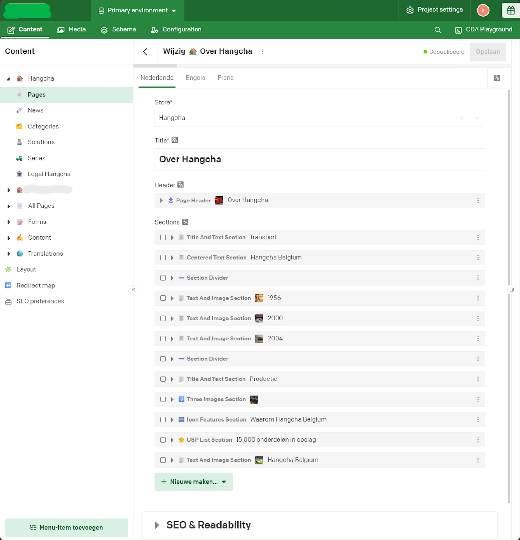
Task: Click the 1956 section image thumbnail
Action: (x=259, y=298)
